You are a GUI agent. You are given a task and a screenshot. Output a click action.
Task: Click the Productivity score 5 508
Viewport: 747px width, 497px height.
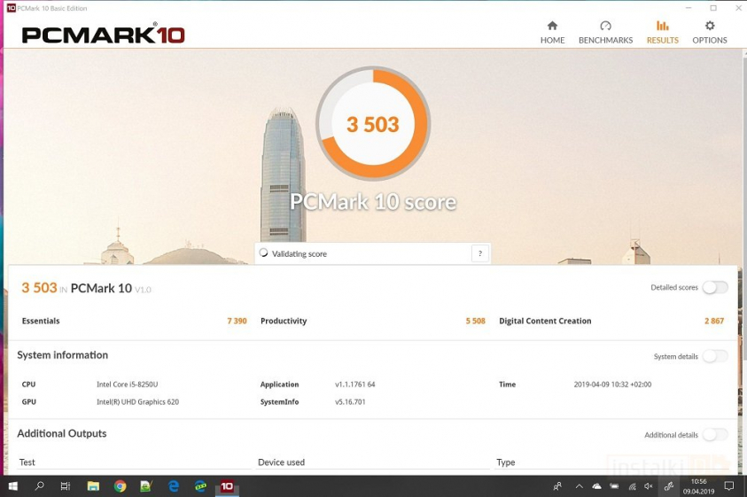[476, 321]
